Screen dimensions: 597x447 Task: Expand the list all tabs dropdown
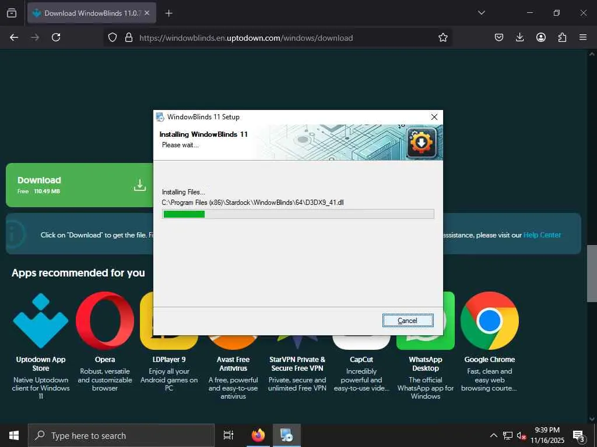click(x=481, y=13)
